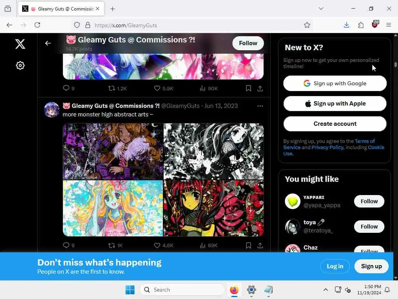
Task: Open the Privacy Policy link
Action: click(x=327, y=148)
